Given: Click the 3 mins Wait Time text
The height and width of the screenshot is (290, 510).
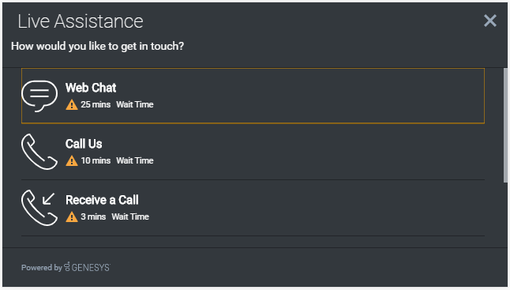Looking at the screenshot, I should [114, 217].
